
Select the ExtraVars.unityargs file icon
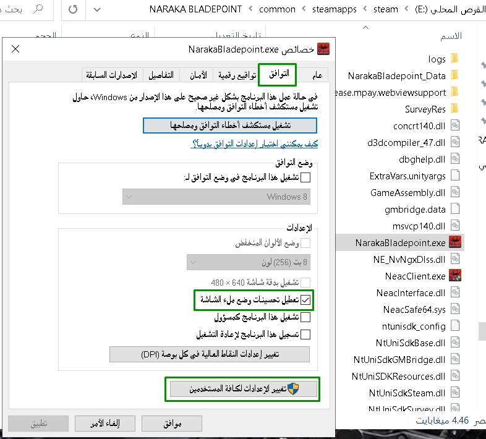(454, 176)
